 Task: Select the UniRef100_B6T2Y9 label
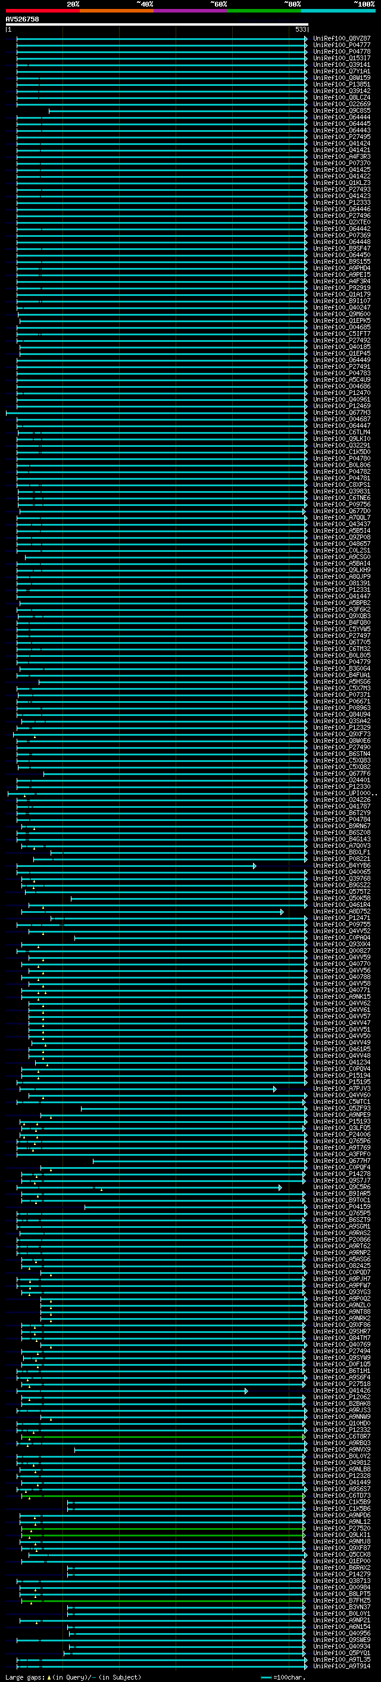click(342, 813)
